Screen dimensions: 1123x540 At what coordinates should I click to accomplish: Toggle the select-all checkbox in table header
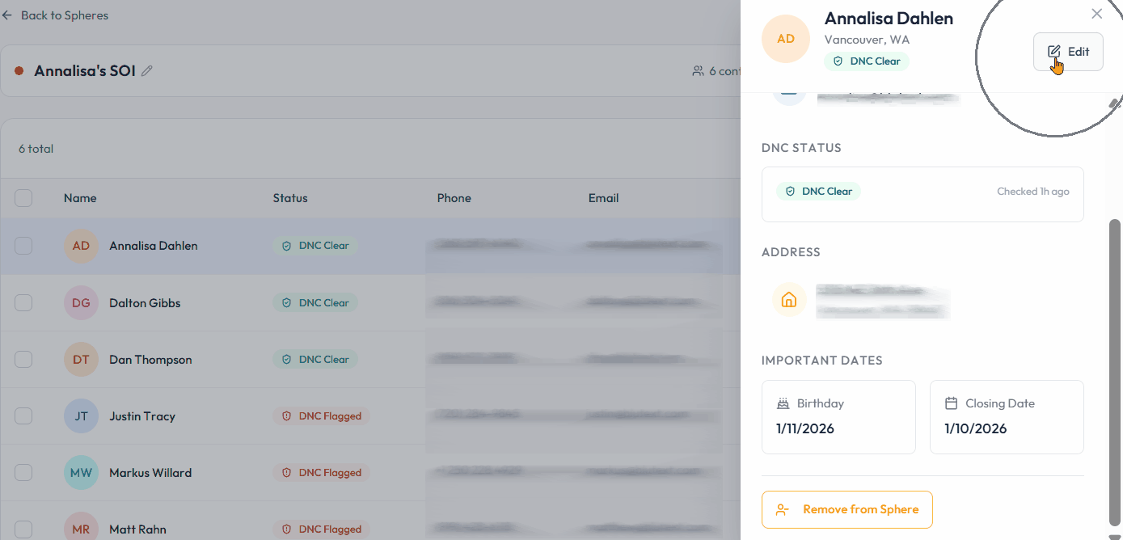tap(23, 198)
